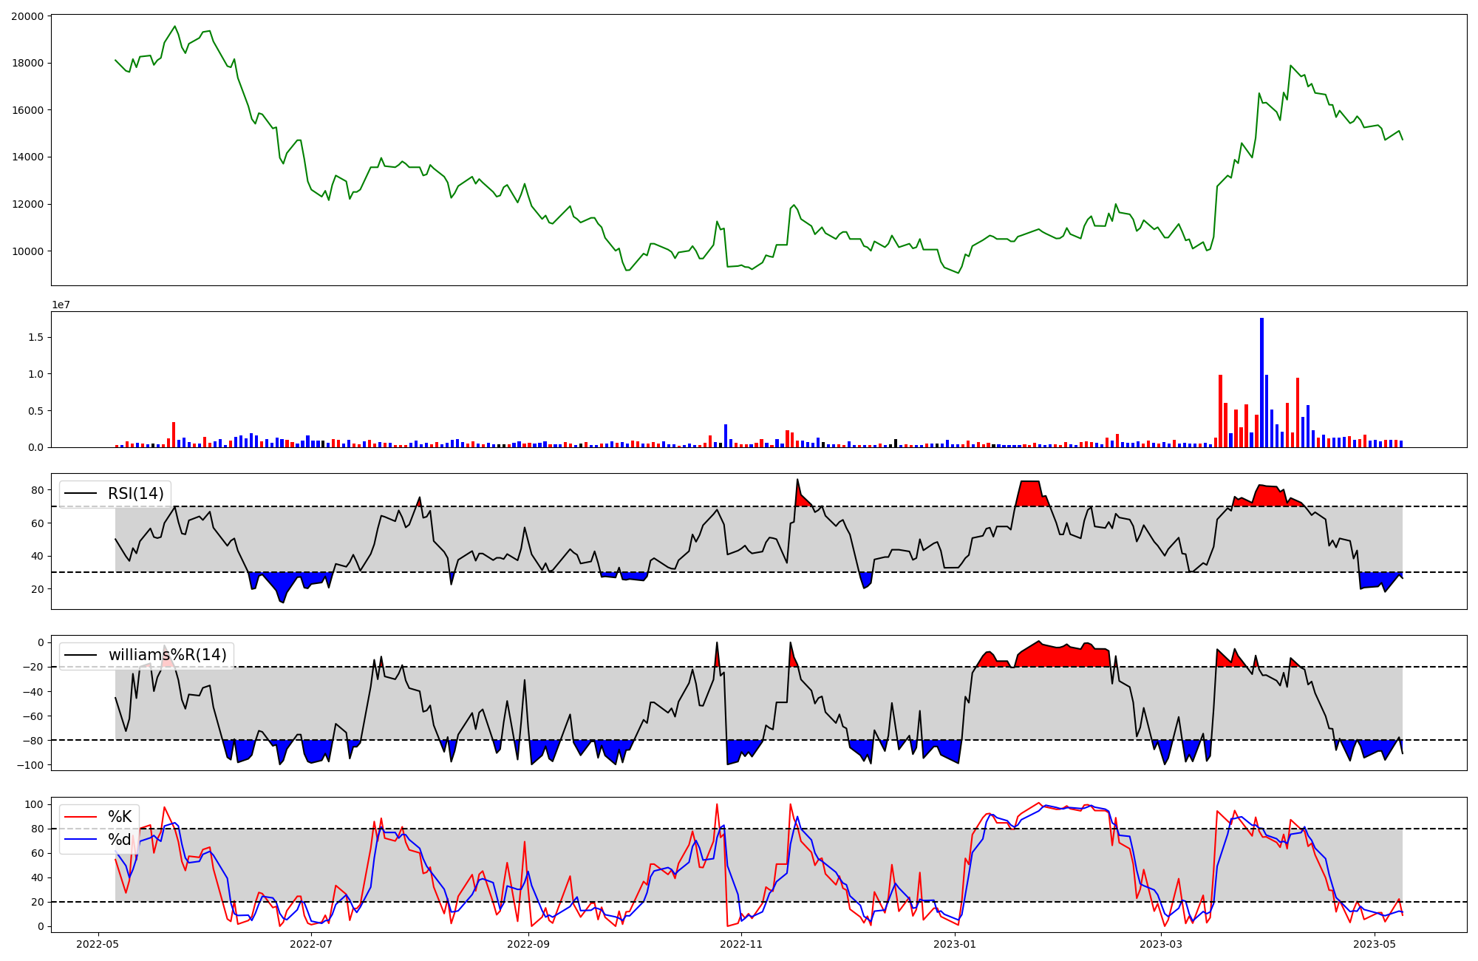Click the 1e7 volume scale label

[x=61, y=305]
